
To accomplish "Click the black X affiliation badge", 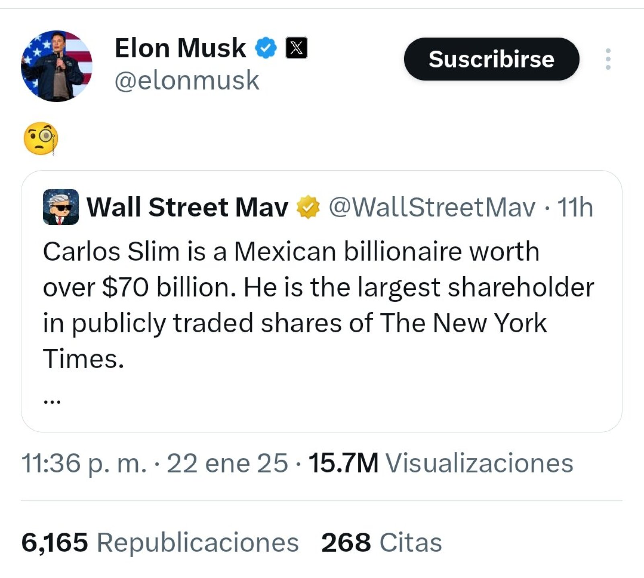I will [296, 48].
